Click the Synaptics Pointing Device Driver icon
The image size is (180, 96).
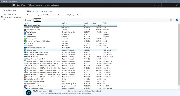tap(25, 86)
